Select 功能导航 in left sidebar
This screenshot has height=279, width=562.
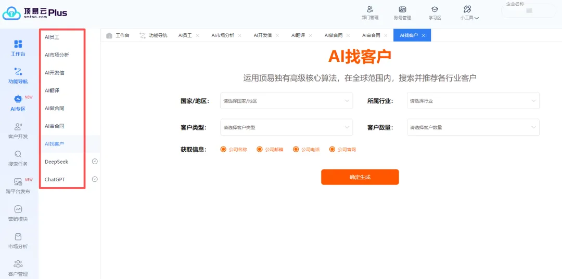[18, 75]
